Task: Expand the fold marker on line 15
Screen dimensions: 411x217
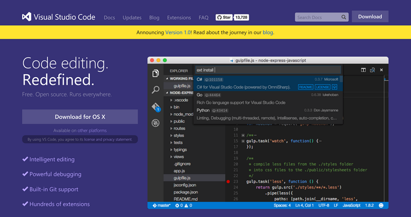Action: pos(242,140)
